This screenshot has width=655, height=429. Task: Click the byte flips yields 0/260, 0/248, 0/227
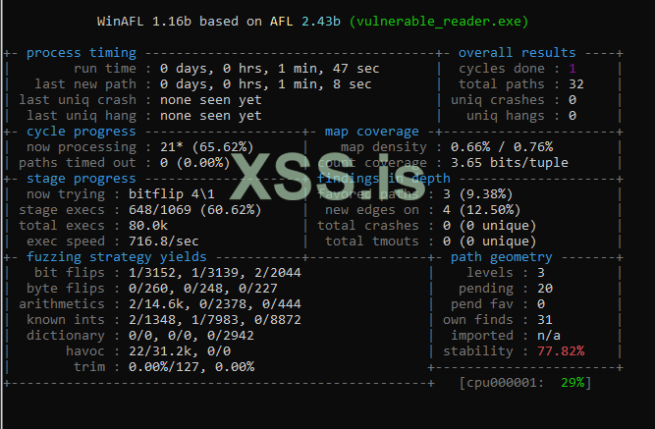tap(203, 289)
